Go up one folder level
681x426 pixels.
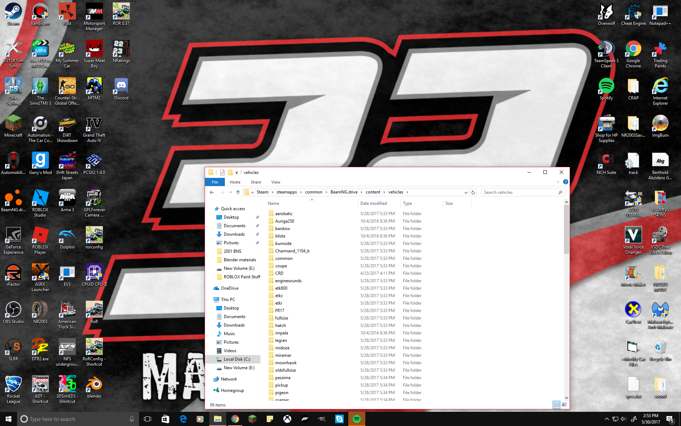tap(238, 192)
